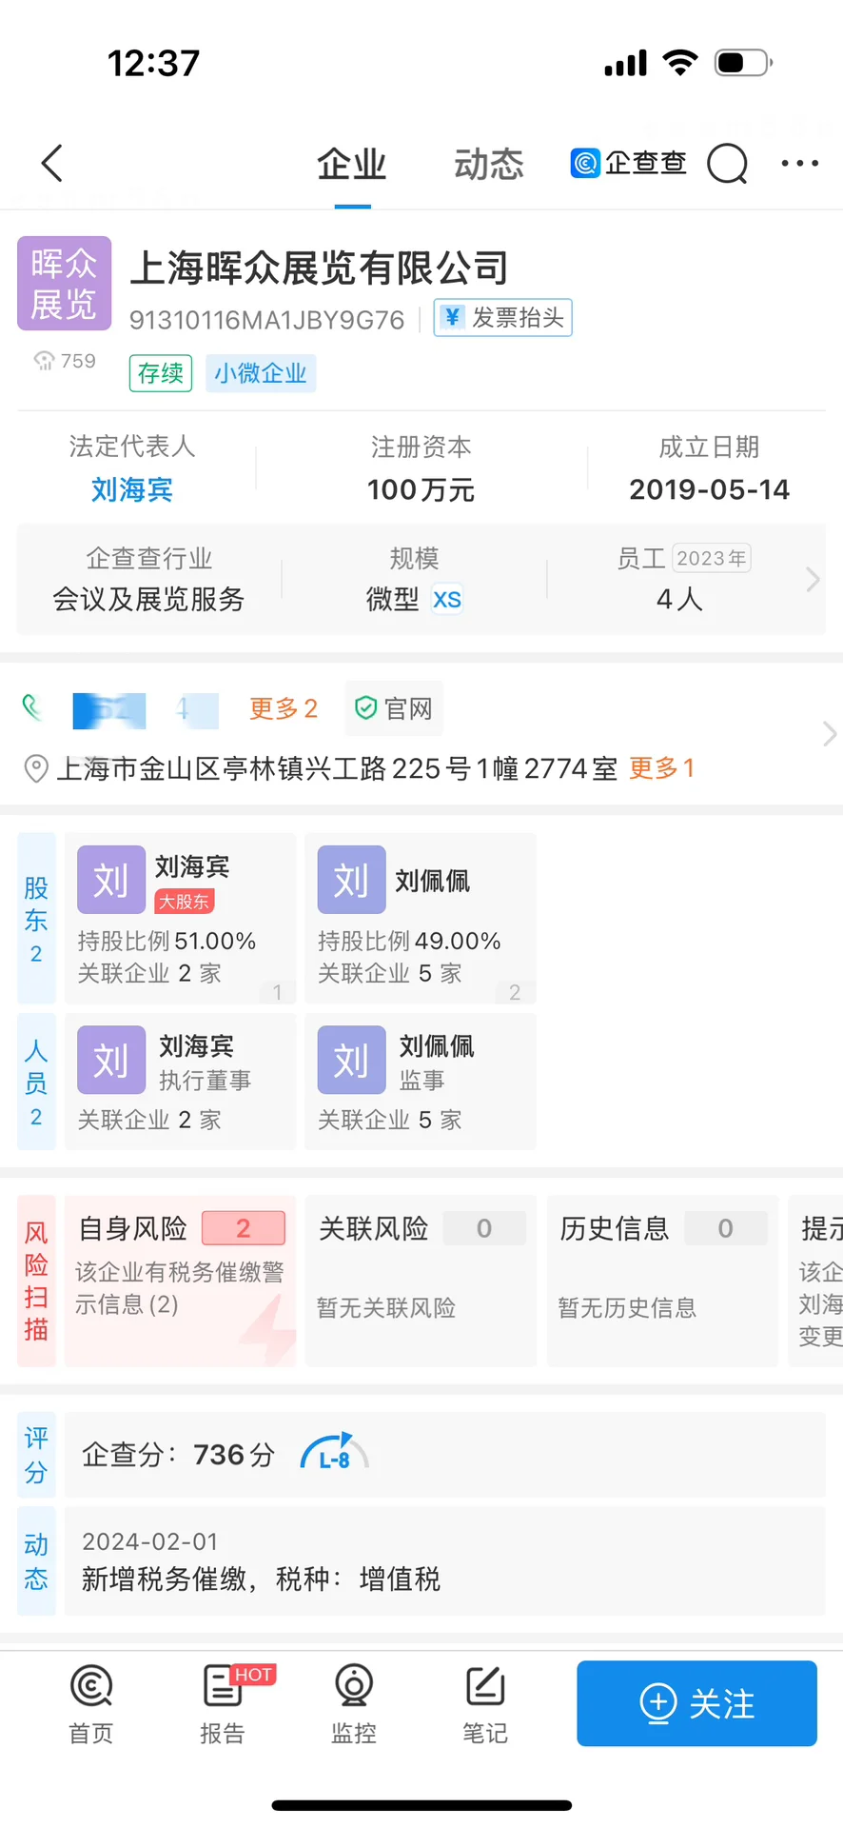Tap the 晖众展览 company logo
843x1828 pixels.
point(65,284)
